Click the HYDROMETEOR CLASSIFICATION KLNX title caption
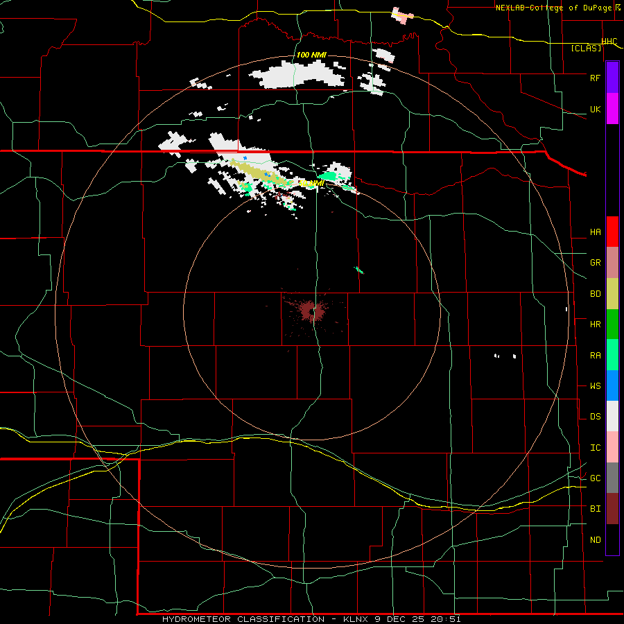 click(x=311, y=619)
